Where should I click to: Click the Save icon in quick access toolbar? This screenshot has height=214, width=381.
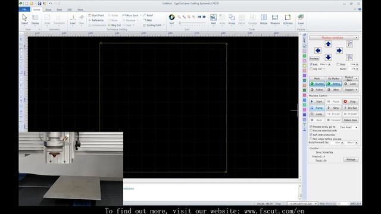click(39, 4)
